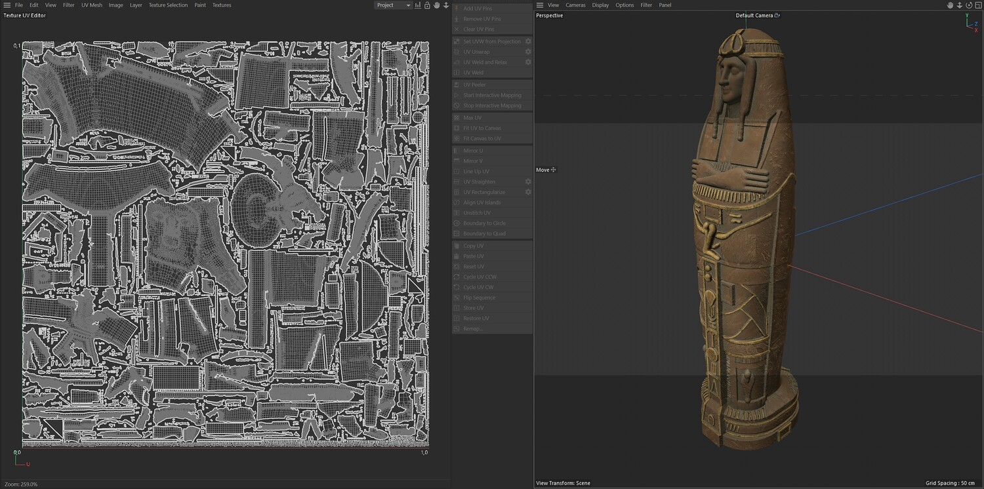Open the Project dropdown

393,5
